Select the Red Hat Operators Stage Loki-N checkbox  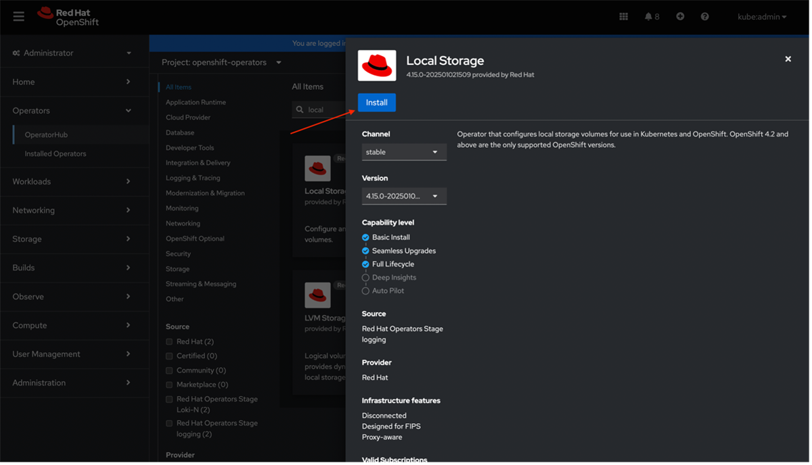click(169, 399)
